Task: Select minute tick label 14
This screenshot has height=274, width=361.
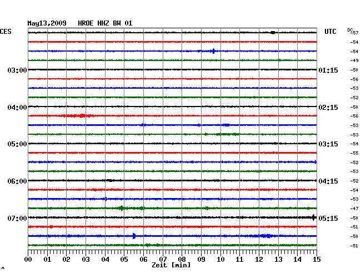Action: [x=297, y=259]
